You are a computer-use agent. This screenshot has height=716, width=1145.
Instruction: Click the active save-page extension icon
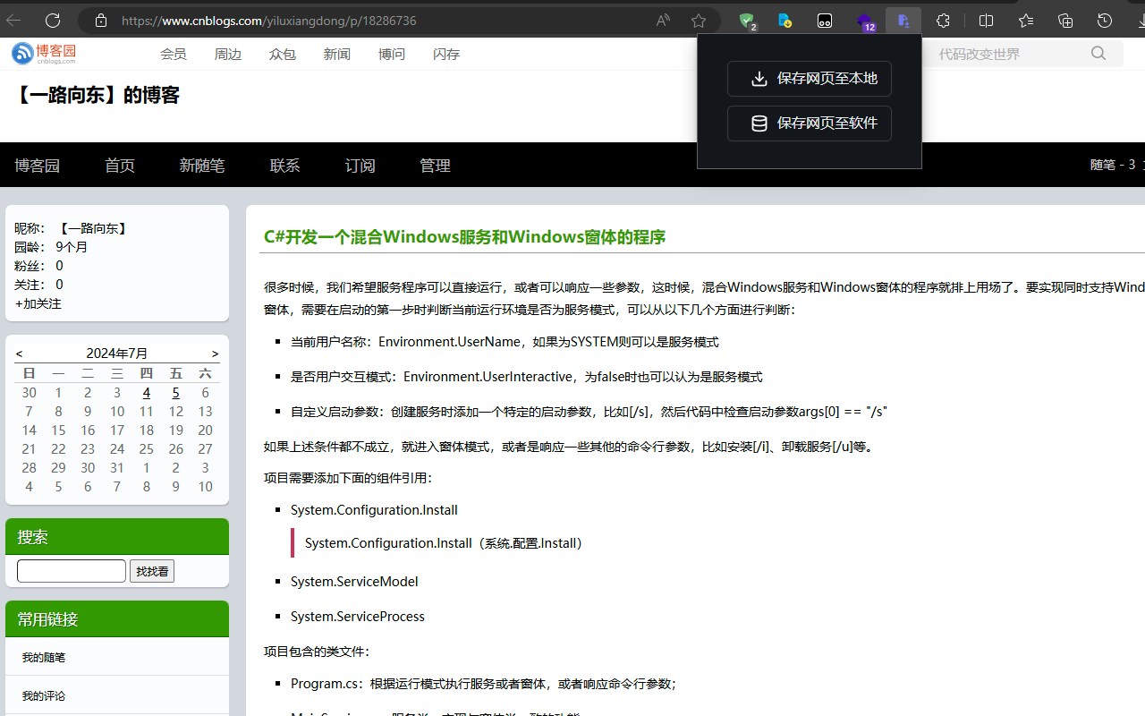(903, 20)
